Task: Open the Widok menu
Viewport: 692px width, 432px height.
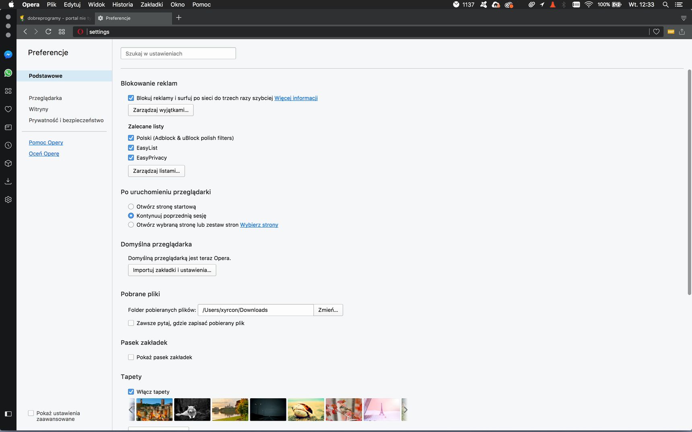Action: (x=97, y=4)
